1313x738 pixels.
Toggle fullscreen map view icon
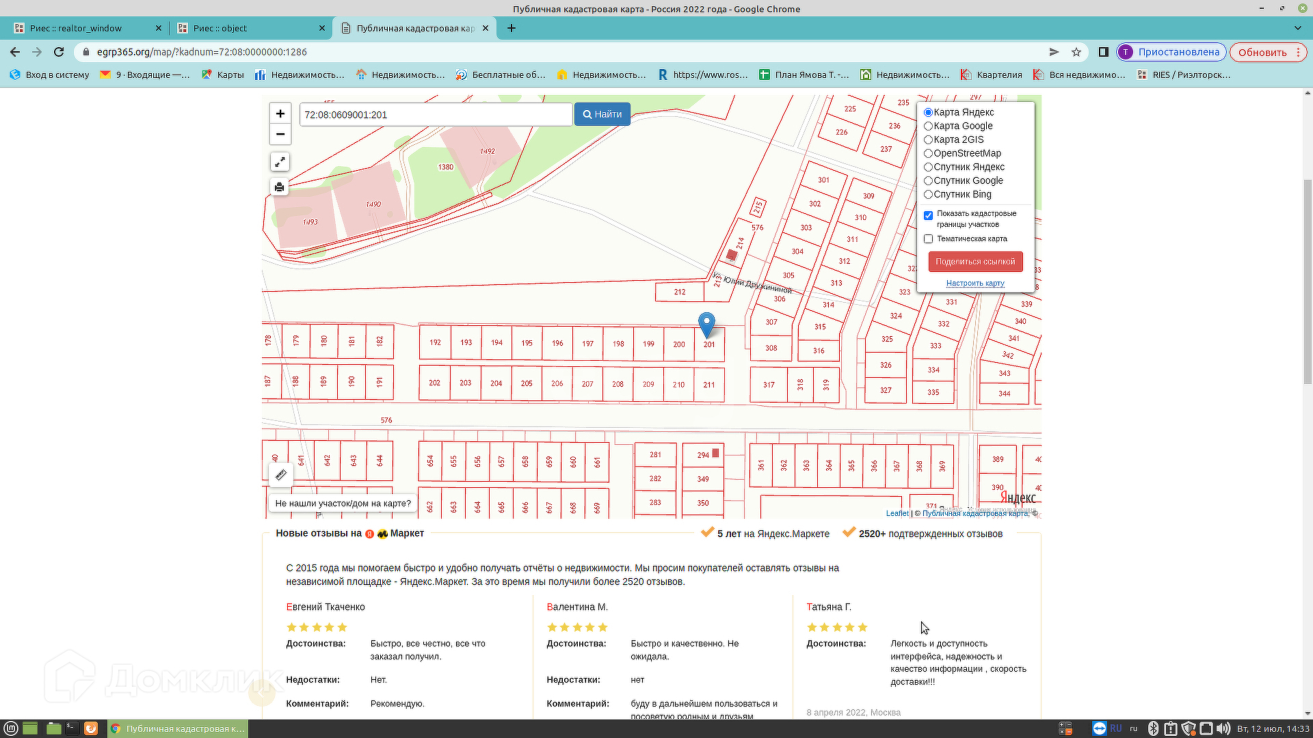(280, 162)
